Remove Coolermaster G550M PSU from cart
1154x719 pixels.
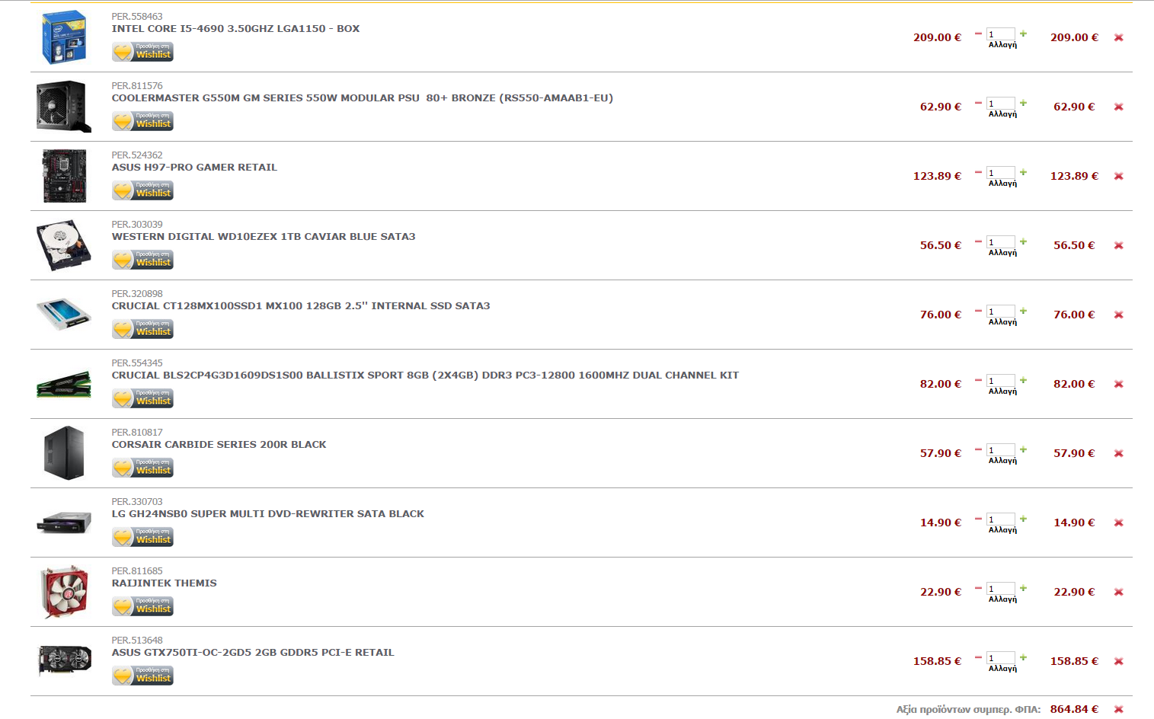1118,107
